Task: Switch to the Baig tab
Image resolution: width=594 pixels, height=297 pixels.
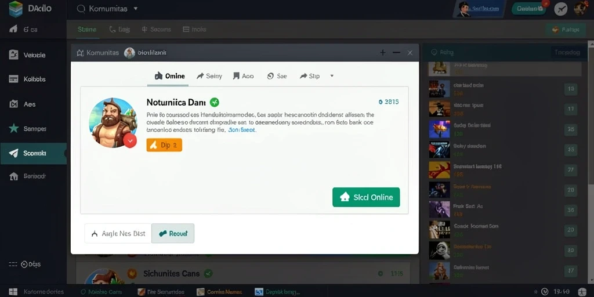Action: click(x=119, y=29)
